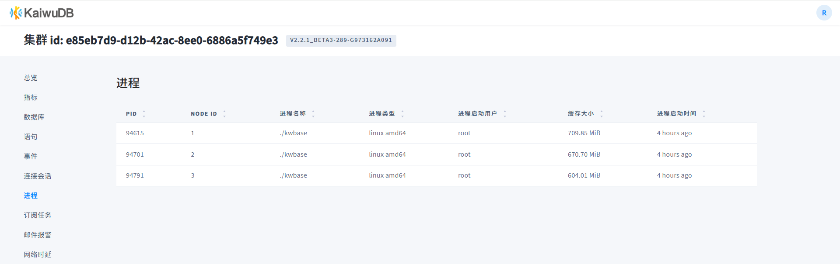Viewport: 840px width, 264px height.
Task: Open the 网络时延 network latency page
Action: [38, 254]
